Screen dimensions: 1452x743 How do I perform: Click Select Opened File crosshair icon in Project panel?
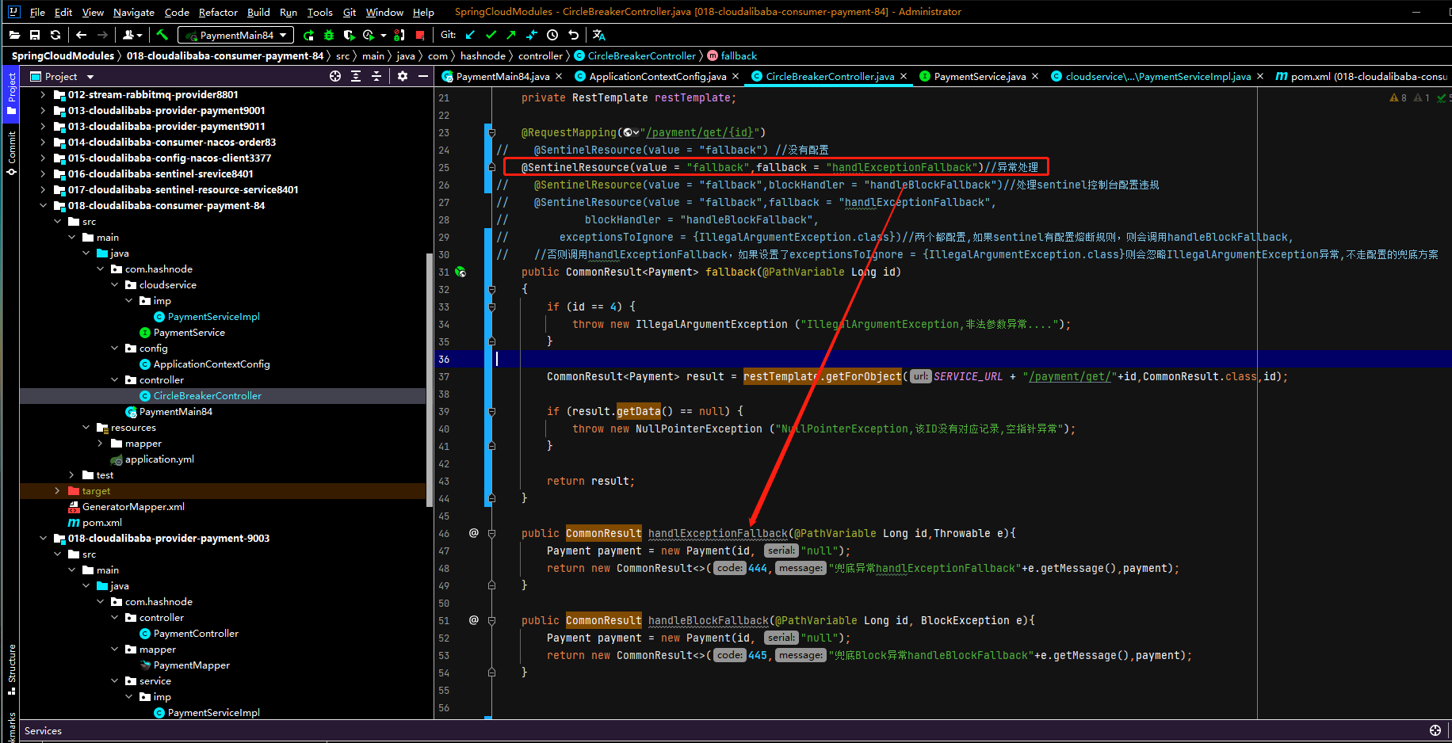tap(335, 76)
